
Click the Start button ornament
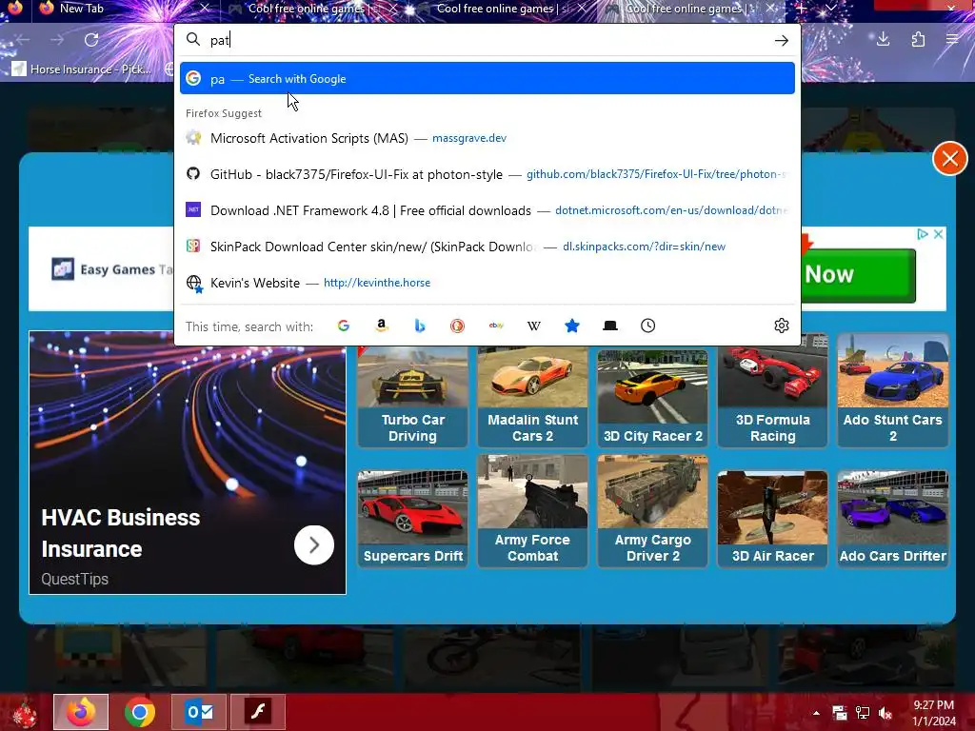click(x=24, y=712)
